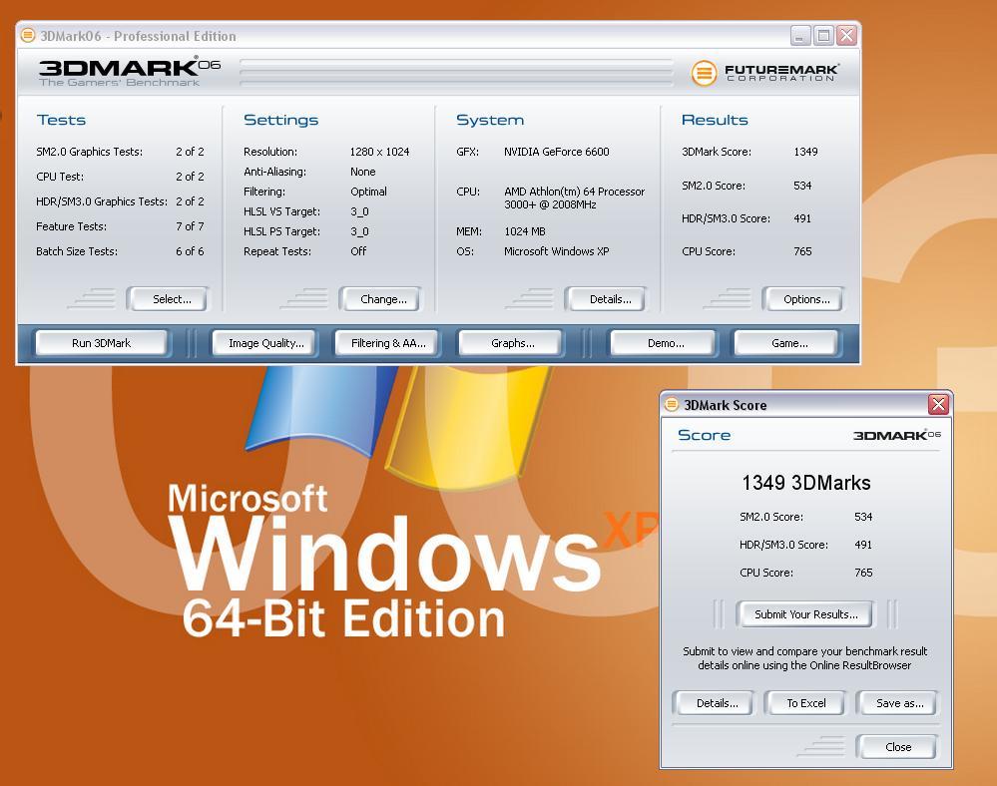Image resolution: width=997 pixels, height=786 pixels.
Task: Click the SM2.0 Graphics Tests label
Action: 89,152
